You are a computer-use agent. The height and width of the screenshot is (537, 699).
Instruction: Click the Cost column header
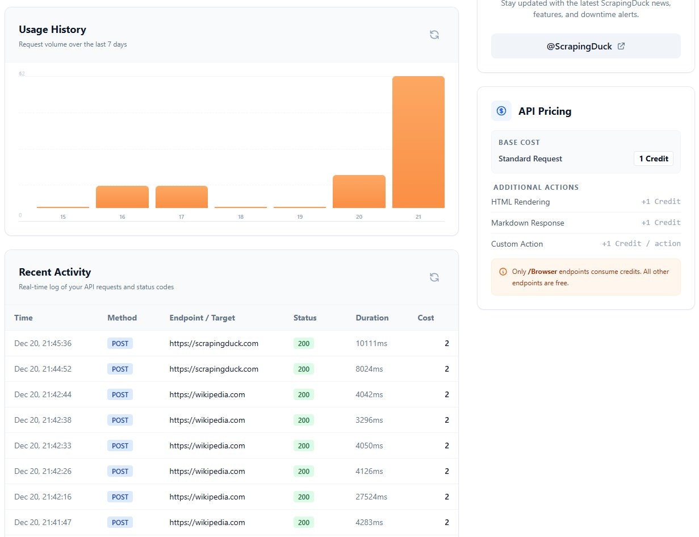pos(426,318)
